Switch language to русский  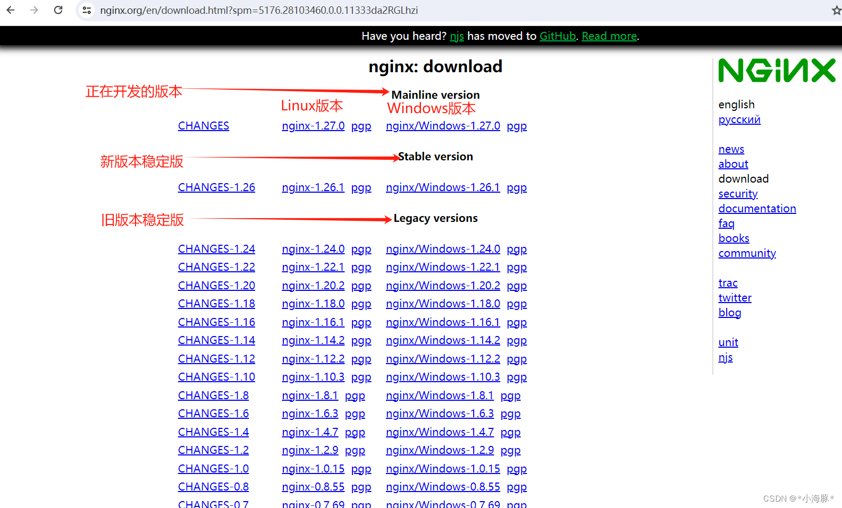[x=739, y=119]
